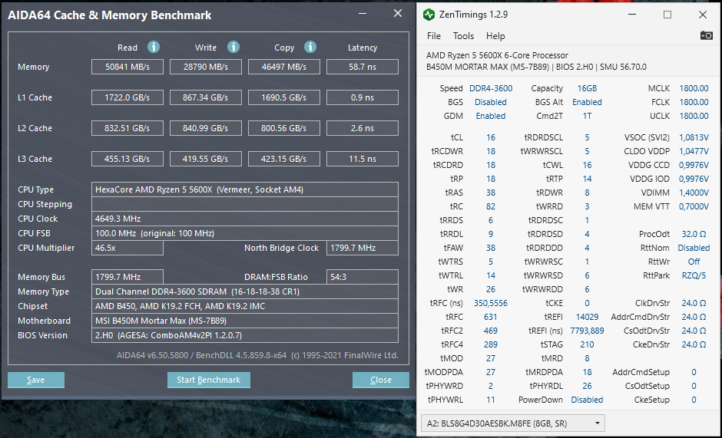Maximize the ZenTimings window
The height and width of the screenshot is (438, 722).
tap(667, 15)
